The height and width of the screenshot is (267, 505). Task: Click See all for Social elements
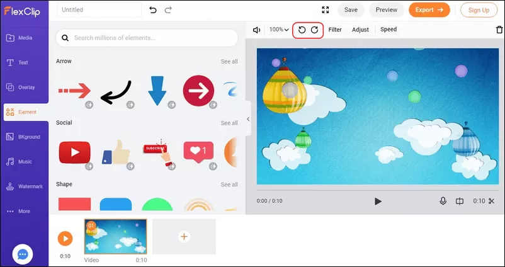click(x=229, y=123)
